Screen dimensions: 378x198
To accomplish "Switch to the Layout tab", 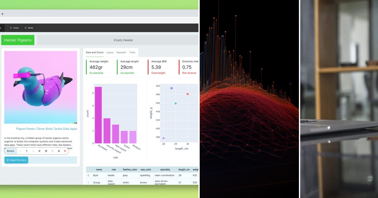I will pyautogui.click(x=110, y=52).
